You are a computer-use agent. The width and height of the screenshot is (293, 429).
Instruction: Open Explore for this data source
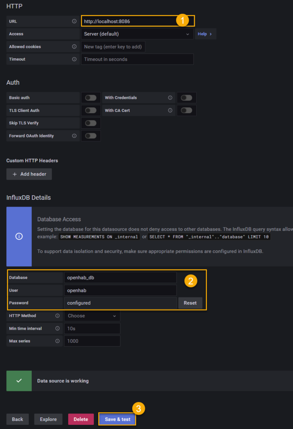[x=49, y=419]
